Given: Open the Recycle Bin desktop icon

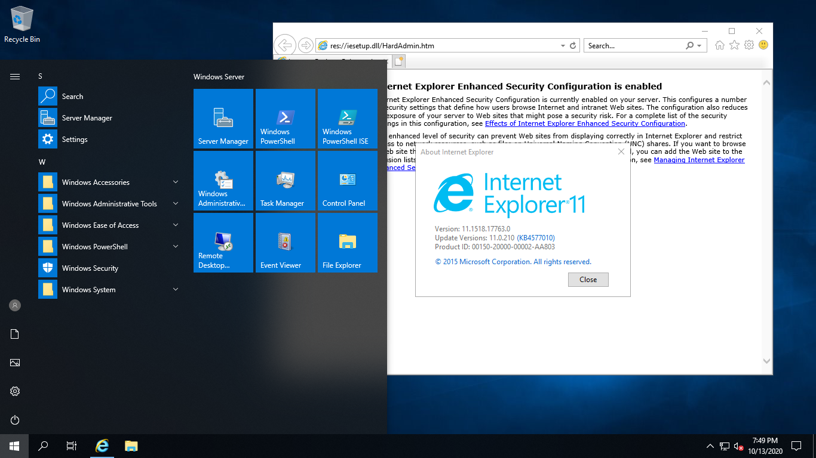Looking at the screenshot, I should pos(22,25).
